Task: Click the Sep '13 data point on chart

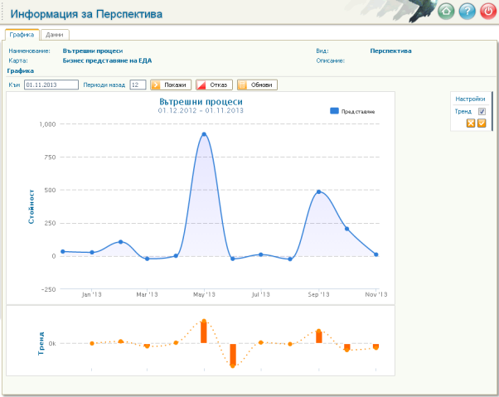Action: [318, 191]
